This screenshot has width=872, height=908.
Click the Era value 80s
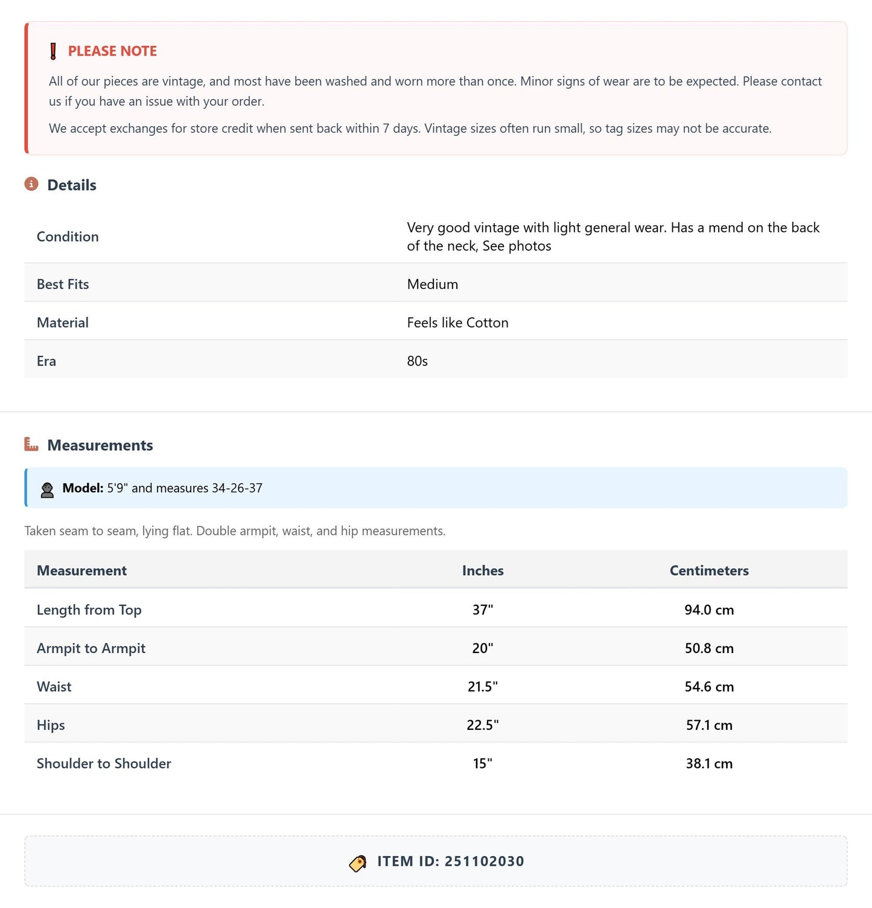pos(418,361)
